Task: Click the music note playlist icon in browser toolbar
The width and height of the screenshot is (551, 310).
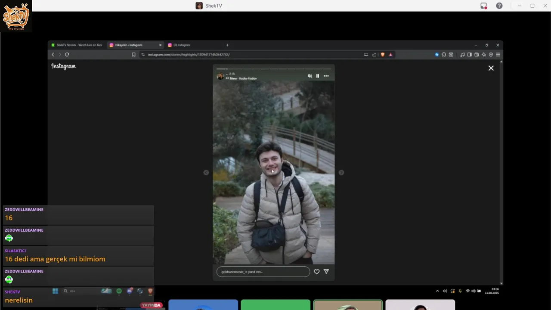Action: [x=462, y=55]
